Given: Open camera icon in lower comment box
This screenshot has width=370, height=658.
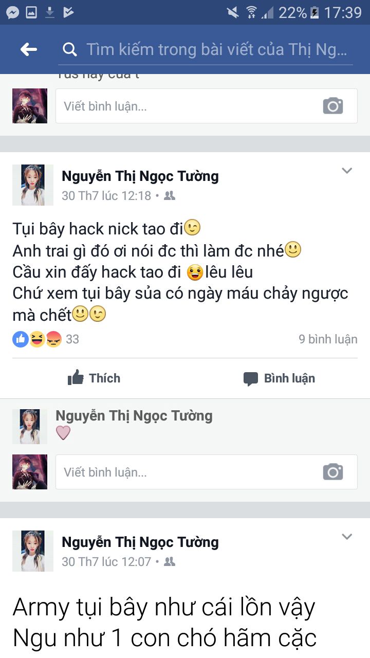Looking at the screenshot, I should [x=333, y=472].
